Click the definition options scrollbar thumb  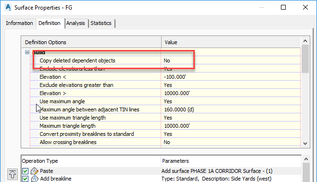tap(305, 59)
